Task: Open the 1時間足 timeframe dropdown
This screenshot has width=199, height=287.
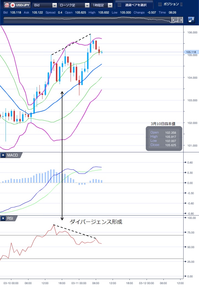Action: tap(102, 5)
